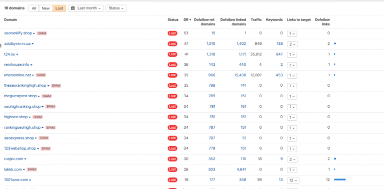Image resolution: width=384 pixels, height=189 pixels.
Task: Open 647 keywords link for t24.su
Action: click(279, 54)
